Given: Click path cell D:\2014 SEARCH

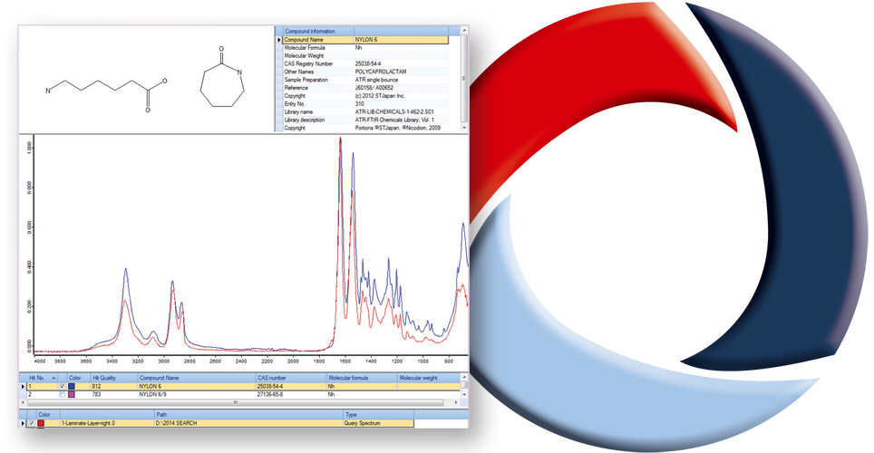Looking at the screenshot, I should tap(177, 423).
